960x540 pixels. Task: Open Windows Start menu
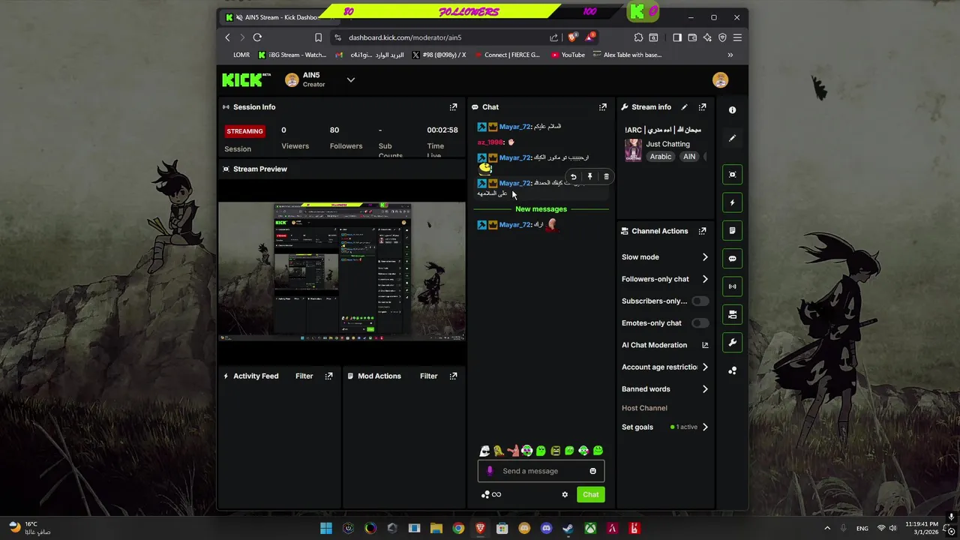pos(326,528)
